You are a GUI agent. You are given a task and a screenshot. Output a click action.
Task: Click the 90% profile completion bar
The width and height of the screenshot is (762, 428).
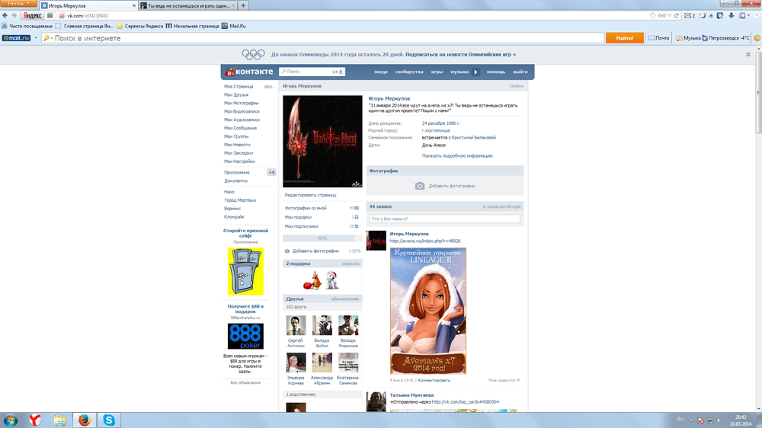click(x=322, y=238)
